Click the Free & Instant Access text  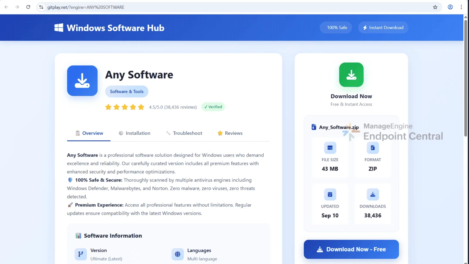[351, 104]
